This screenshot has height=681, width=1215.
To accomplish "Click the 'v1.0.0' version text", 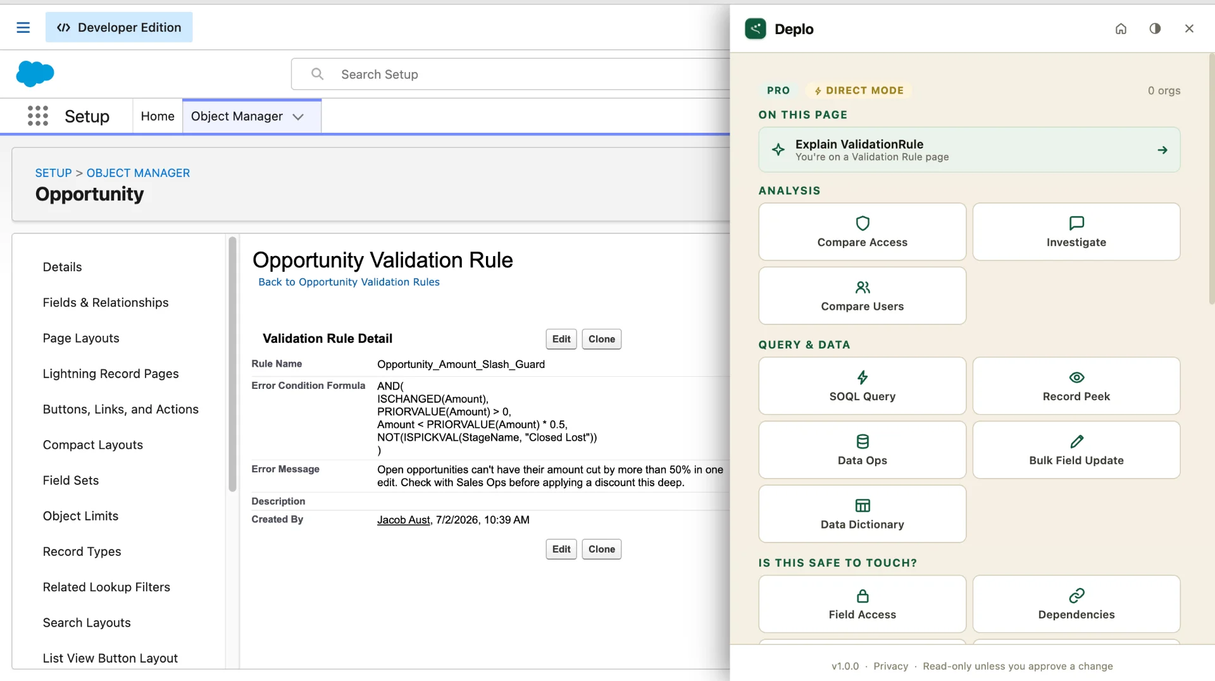I will (x=845, y=666).
